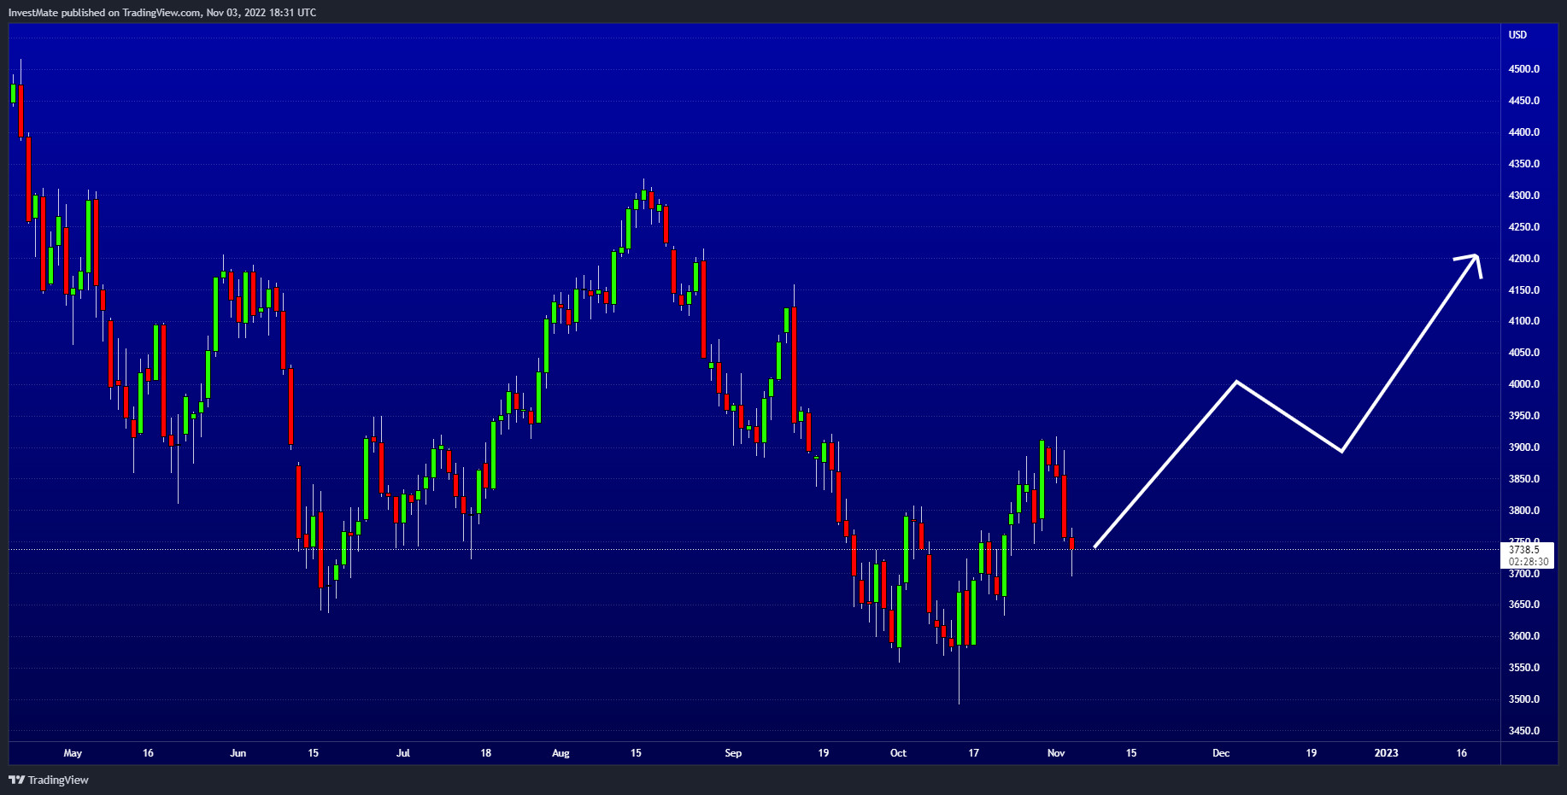
Task: Click the 16 label after 2023
Action: point(1462,753)
